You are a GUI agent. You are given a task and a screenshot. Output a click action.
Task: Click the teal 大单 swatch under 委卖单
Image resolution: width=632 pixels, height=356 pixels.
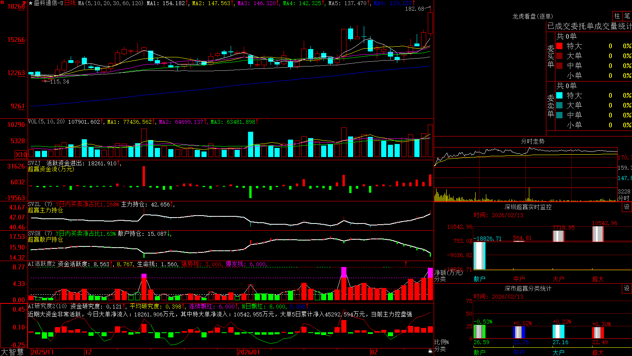point(559,105)
